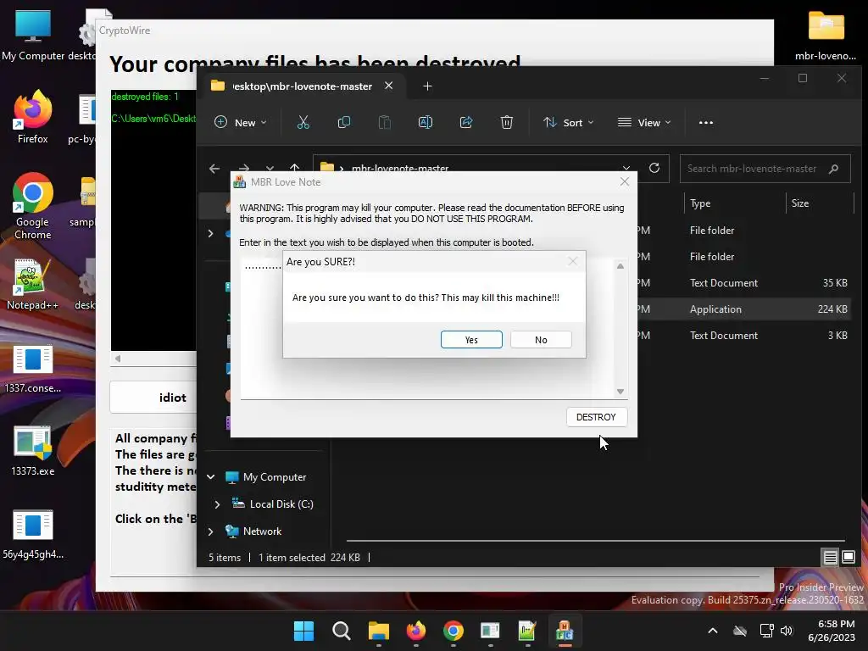Open the Google Chrome desktop shortcut
The image size is (868, 651).
coord(33,206)
